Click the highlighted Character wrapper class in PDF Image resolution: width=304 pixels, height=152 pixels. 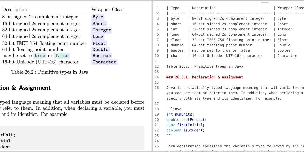(x=104, y=62)
